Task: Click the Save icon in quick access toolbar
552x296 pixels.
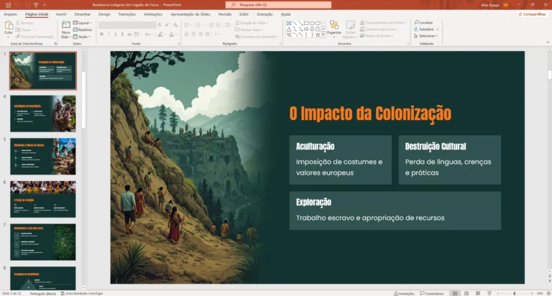Action: click(x=8, y=5)
